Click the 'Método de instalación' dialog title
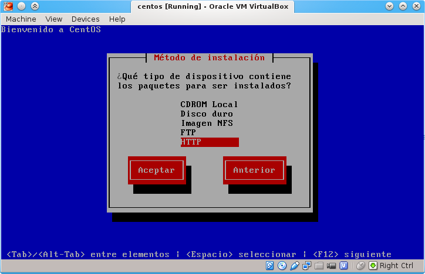Image resolution: width=425 pixels, height=274 pixels. (210, 58)
